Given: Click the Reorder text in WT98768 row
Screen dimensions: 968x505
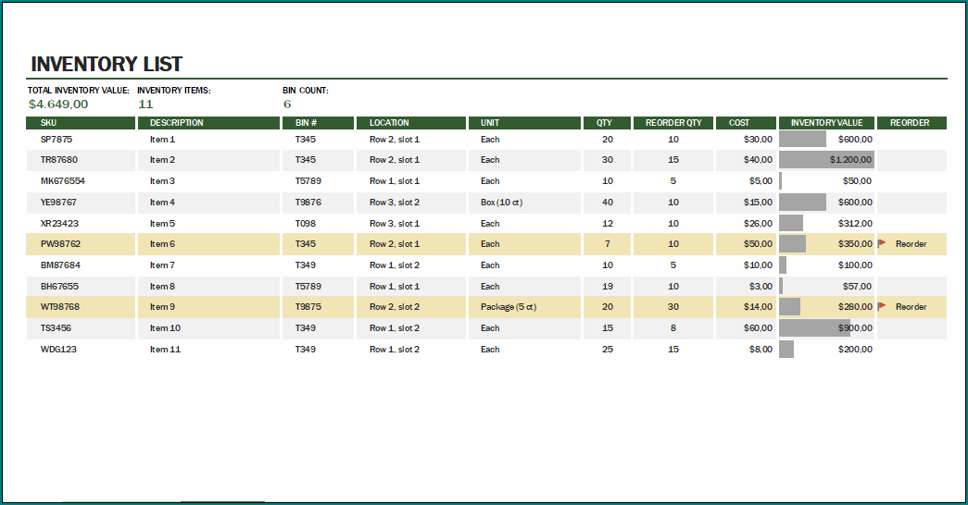Looking at the screenshot, I should click(x=911, y=307).
